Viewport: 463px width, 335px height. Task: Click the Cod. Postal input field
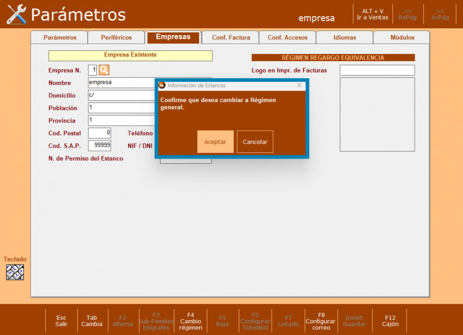[99, 133]
